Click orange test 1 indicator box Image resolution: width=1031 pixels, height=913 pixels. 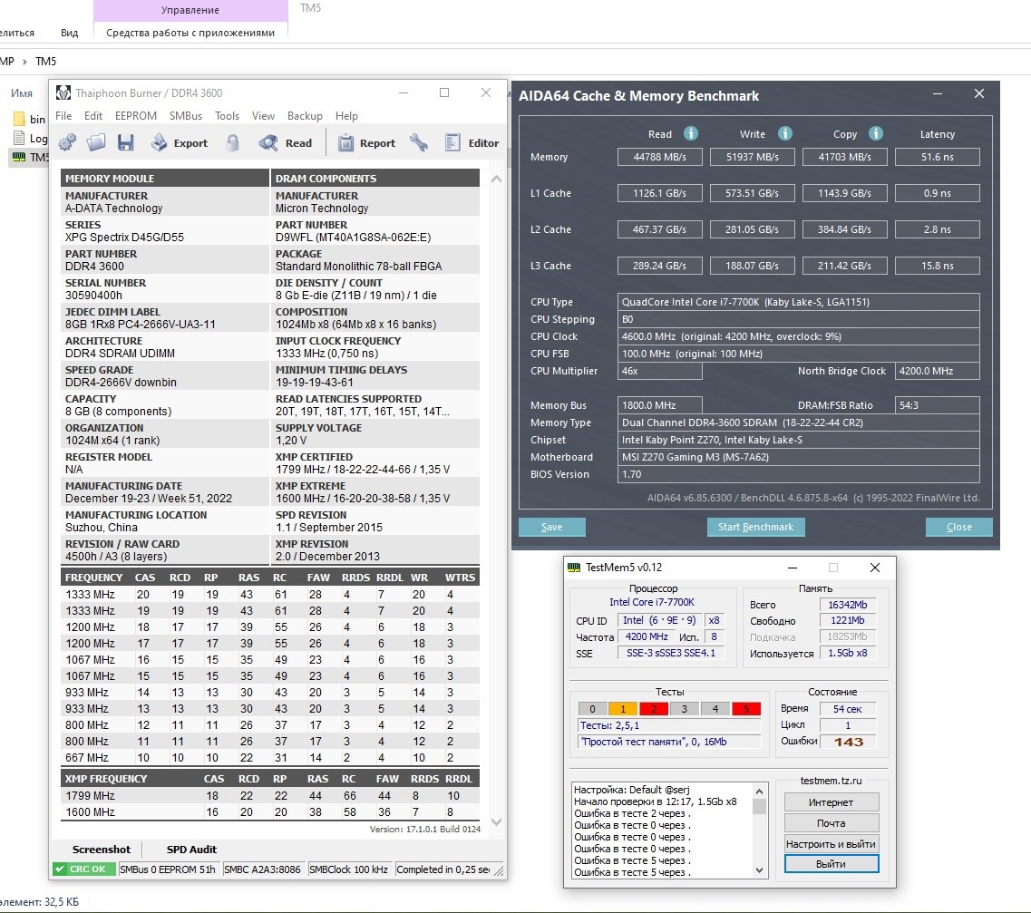(623, 709)
